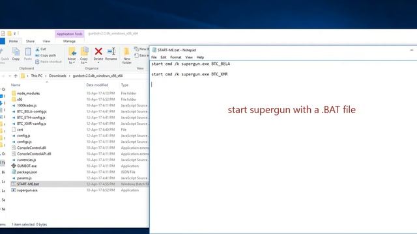Select the supergun.exe application icon

tap(14, 190)
